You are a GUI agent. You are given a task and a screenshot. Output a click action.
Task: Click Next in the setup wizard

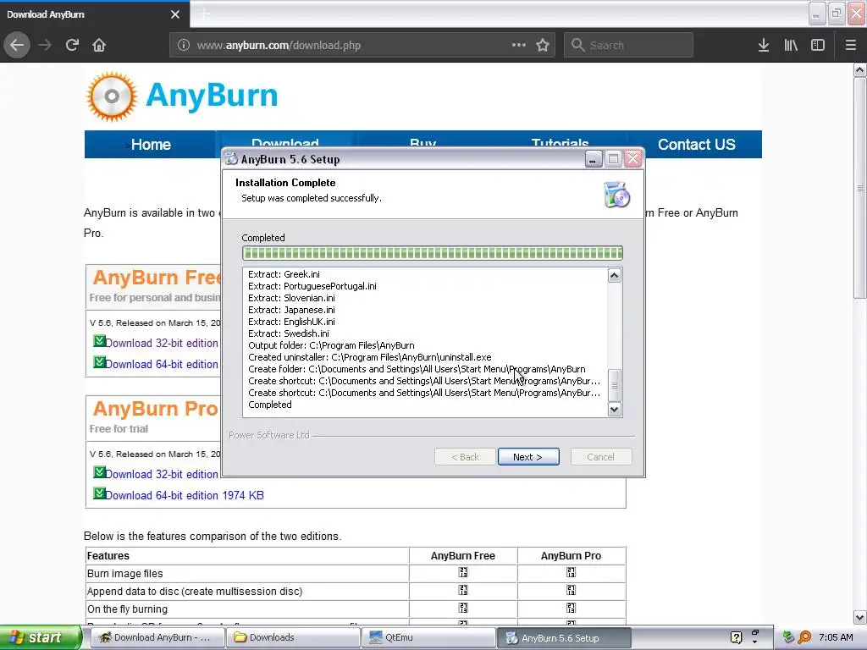coord(528,456)
